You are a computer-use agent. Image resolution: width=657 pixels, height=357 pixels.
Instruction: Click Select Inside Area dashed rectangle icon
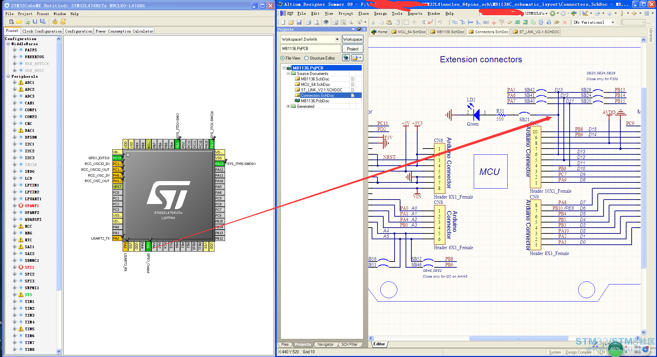click(x=406, y=22)
